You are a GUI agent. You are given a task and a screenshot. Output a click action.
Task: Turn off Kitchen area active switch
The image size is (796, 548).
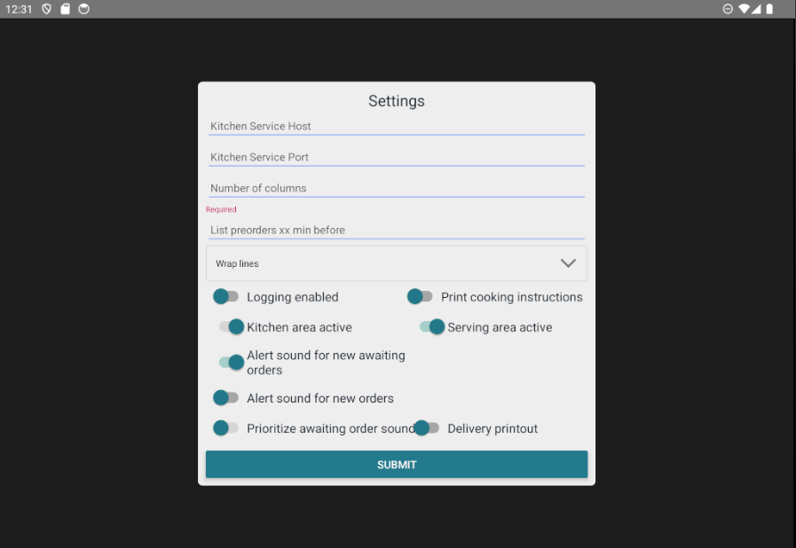[x=232, y=327]
